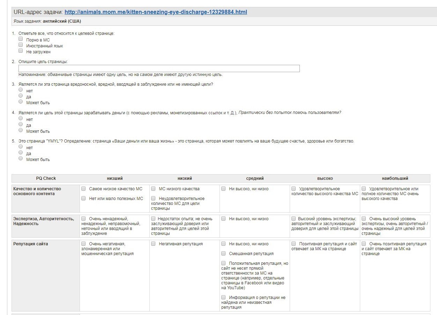Screen dimensions: 437x315
Task: Select 'Может быть' for question 3
Action: pos(21,102)
